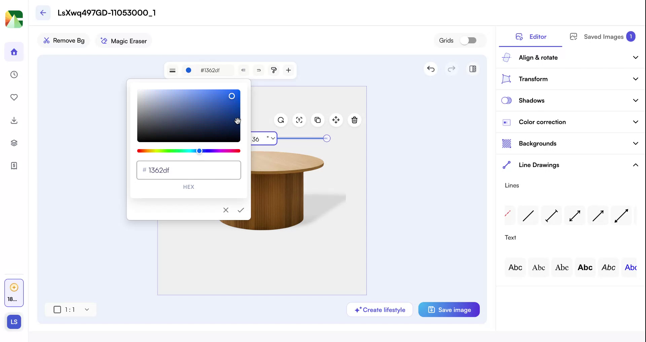Select the Remove Bg tool
Screen dimensions: 646x342
coord(64,40)
